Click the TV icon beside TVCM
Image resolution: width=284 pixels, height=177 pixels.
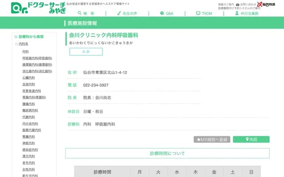click(198, 13)
